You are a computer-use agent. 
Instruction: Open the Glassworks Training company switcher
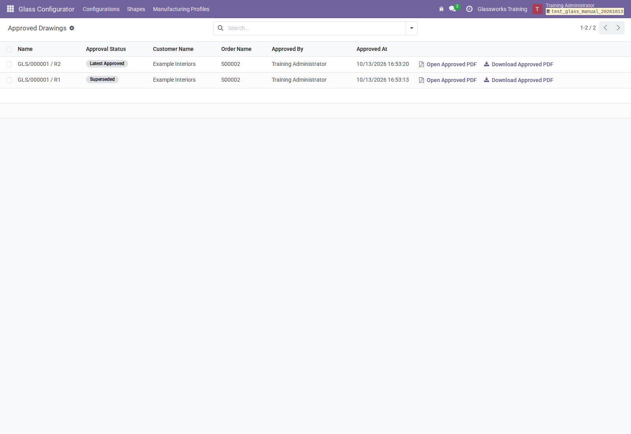(x=502, y=9)
